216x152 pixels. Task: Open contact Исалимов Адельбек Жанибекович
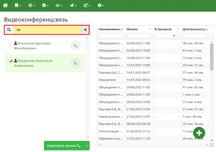click(x=33, y=46)
